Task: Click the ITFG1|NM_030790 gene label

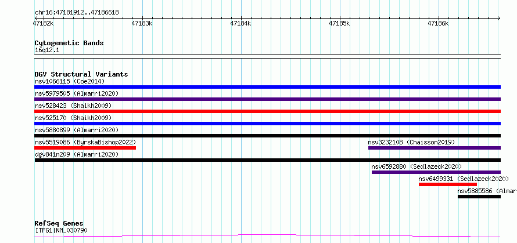Action: (x=62, y=230)
